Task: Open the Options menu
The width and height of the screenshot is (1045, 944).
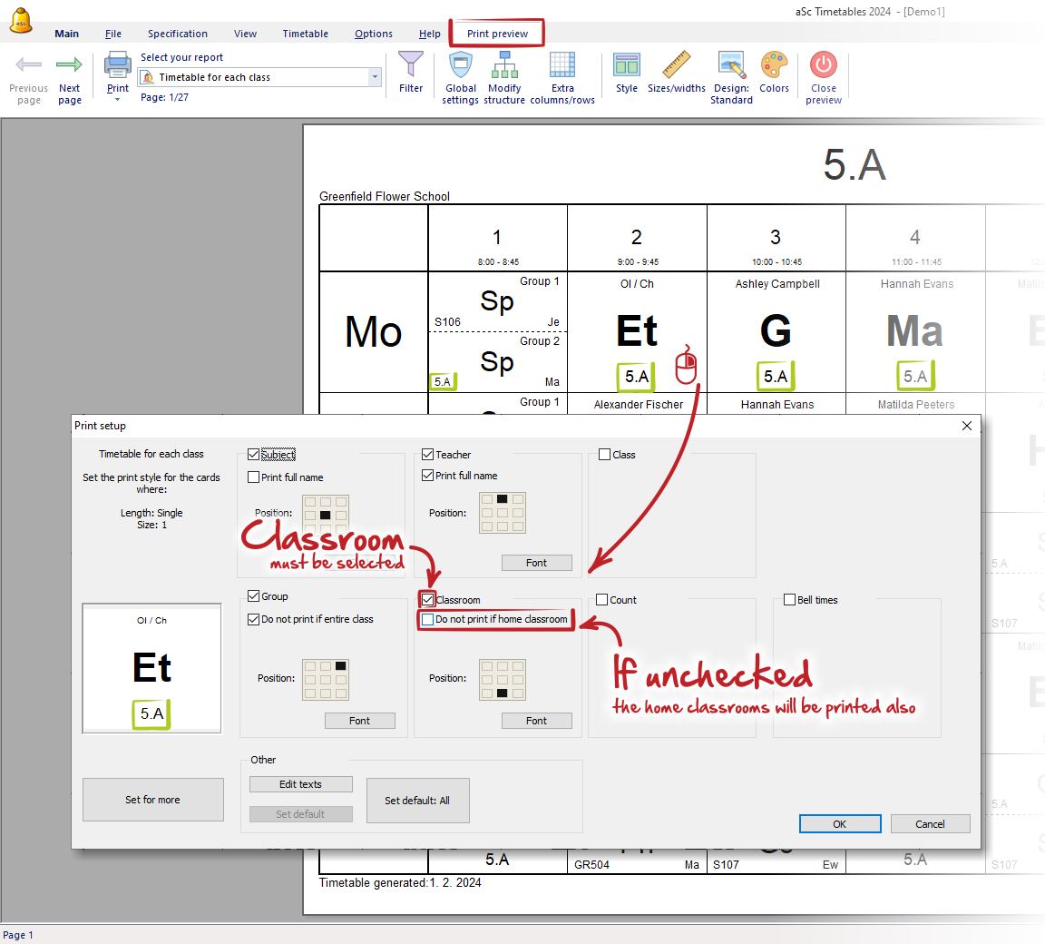Action: point(373,34)
